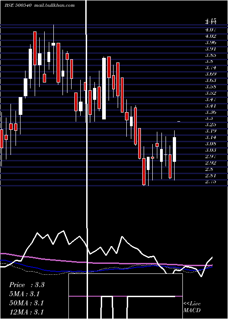Click the 3.52 price axis label
Viewport: 228px width, 319px height.
coord(211,93)
